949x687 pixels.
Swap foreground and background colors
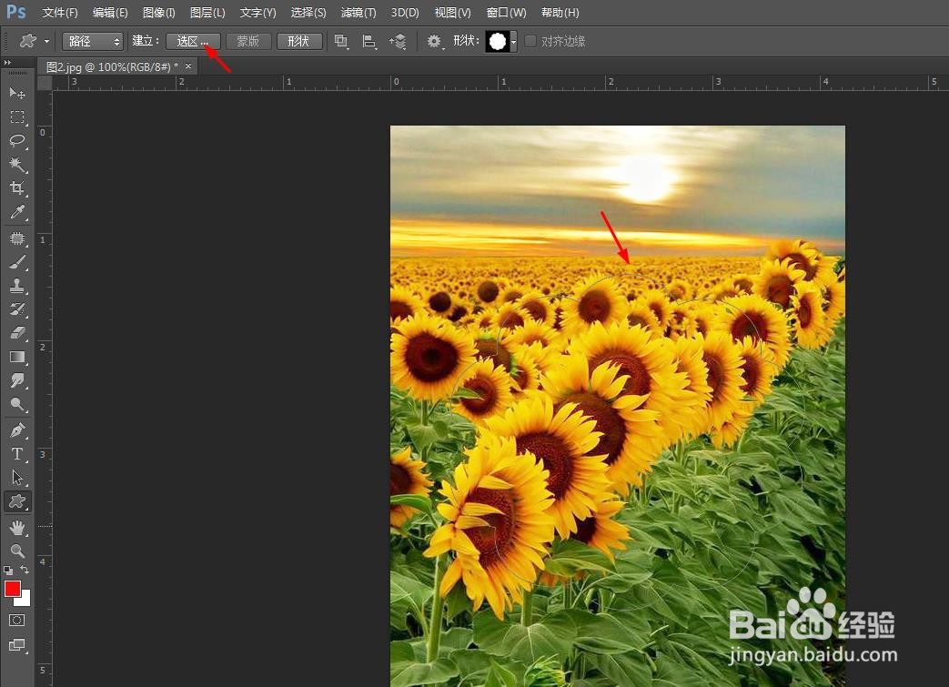pyautogui.click(x=25, y=569)
